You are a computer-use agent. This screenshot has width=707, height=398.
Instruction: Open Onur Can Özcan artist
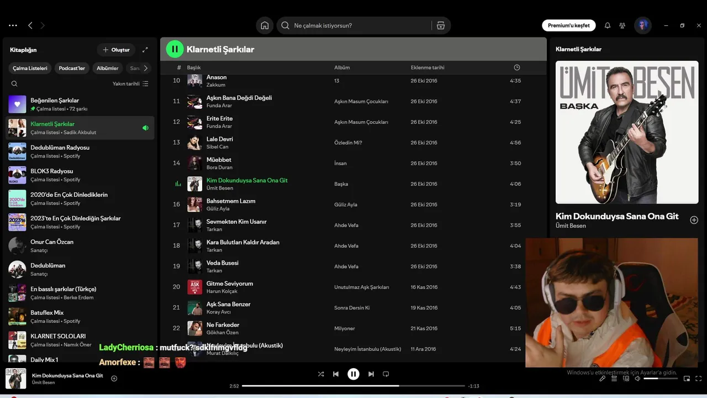pos(80,245)
